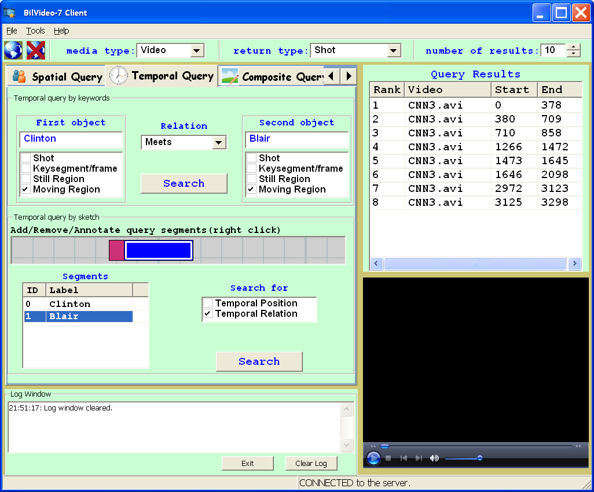594x492 pixels.
Task: Open the media type dropdown
Action: (197, 51)
